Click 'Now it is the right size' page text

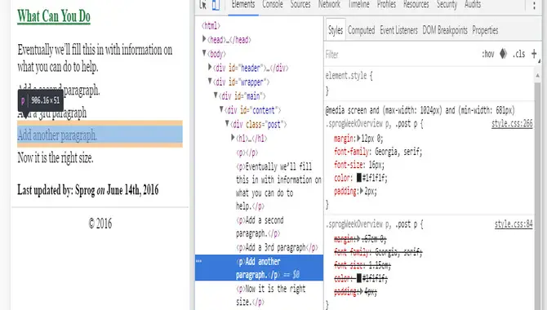(x=56, y=157)
